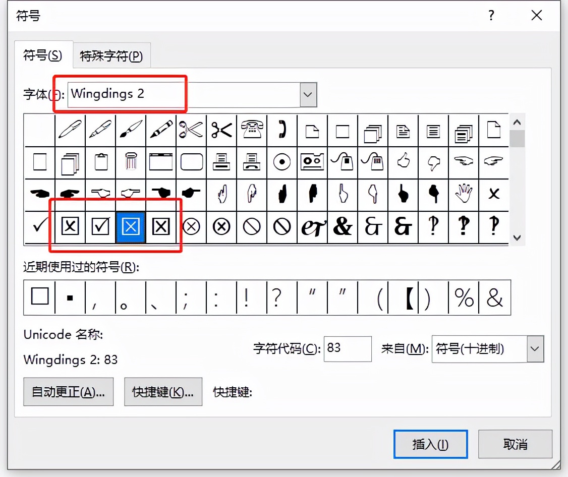Viewport: 568px width, 477px height.
Task: Open the 字体 font dropdown
Action: point(309,94)
